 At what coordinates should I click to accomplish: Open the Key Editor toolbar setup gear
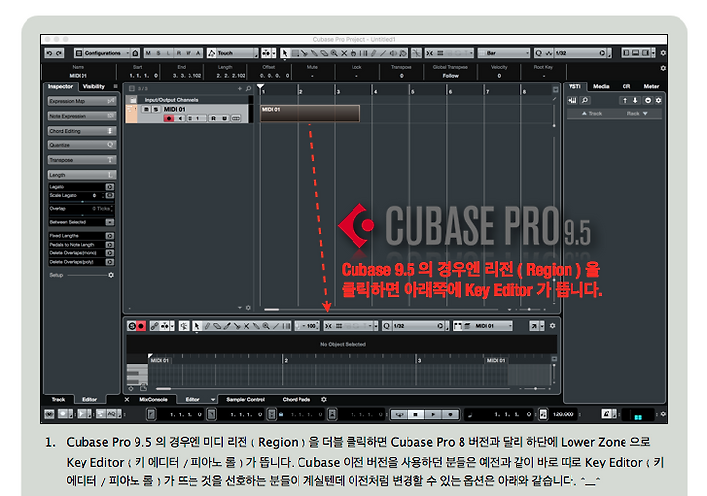(552, 326)
